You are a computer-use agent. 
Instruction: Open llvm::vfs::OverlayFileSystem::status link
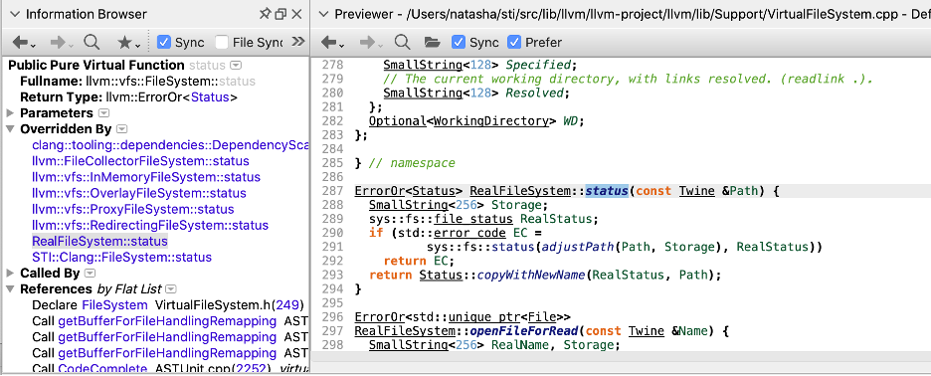coord(139,194)
